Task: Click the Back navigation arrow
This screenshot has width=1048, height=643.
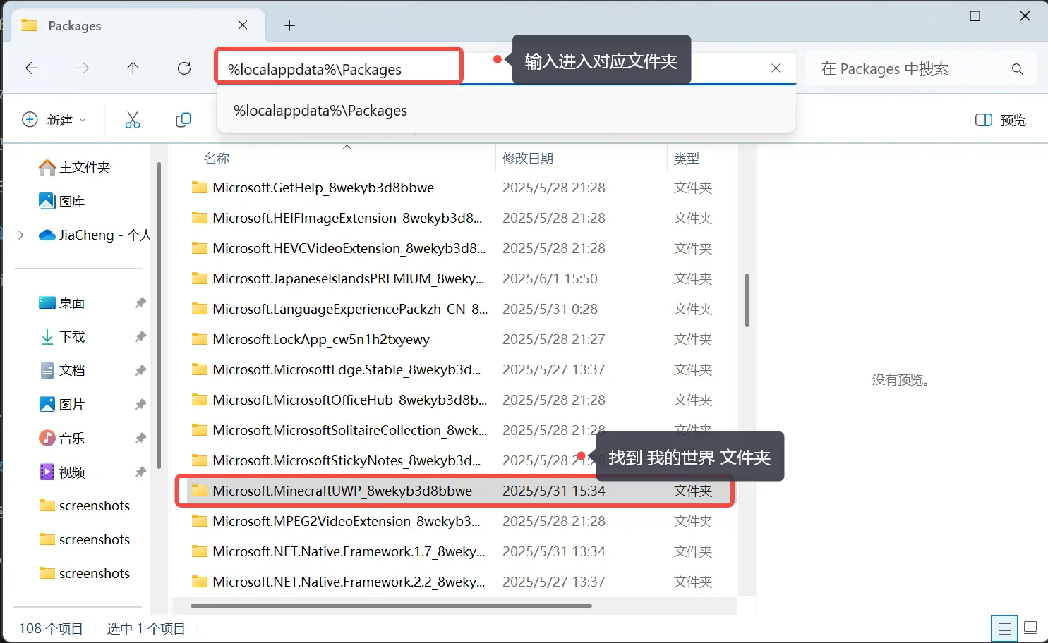Action: (x=32, y=68)
